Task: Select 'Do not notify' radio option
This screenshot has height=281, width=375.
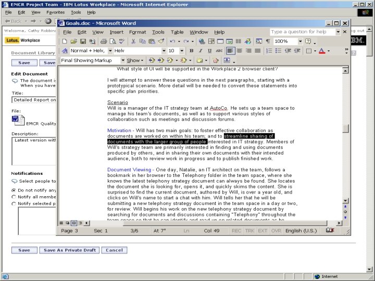Action: 14,190
